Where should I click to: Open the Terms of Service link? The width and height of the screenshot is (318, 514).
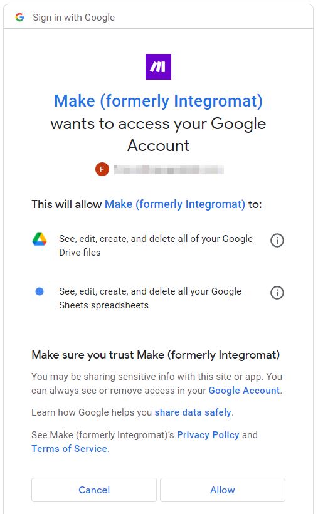click(69, 448)
